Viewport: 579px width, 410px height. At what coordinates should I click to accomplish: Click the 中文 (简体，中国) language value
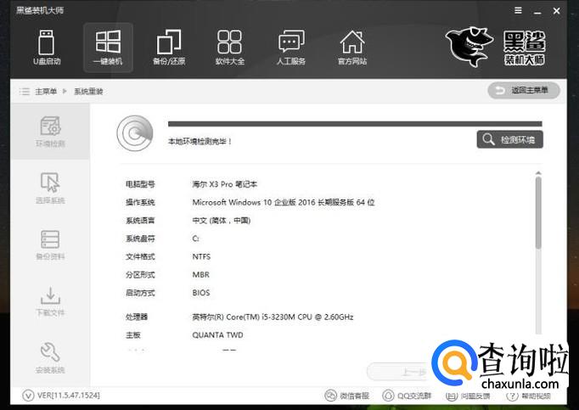(222, 221)
